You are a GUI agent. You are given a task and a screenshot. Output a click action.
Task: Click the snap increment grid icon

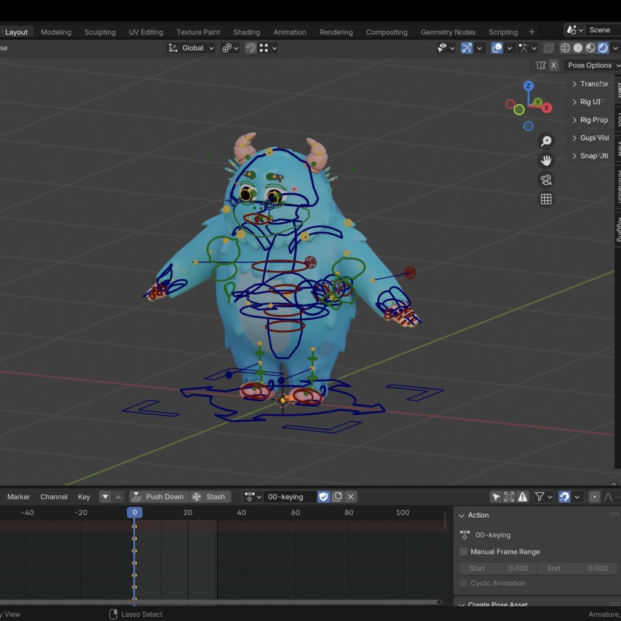tap(264, 48)
